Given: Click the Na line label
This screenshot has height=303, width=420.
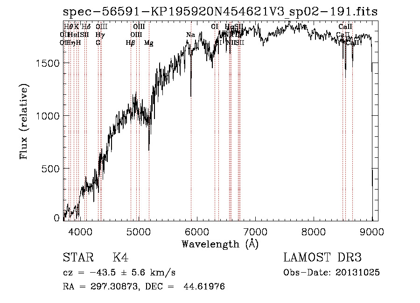Looking at the screenshot, I should pos(190,35).
